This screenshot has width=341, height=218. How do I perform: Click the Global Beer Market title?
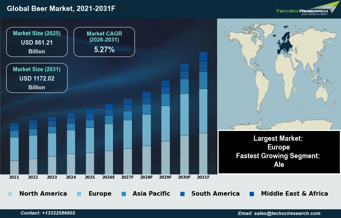(61, 8)
